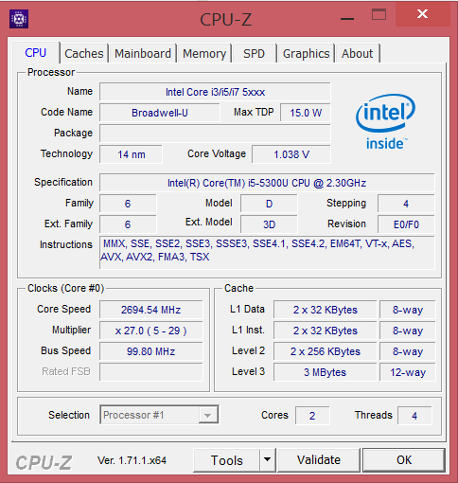Click the Ext. Family value 6
The height and width of the screenshot is (483, 458).
pyautogui.click(x=128, y=224)
